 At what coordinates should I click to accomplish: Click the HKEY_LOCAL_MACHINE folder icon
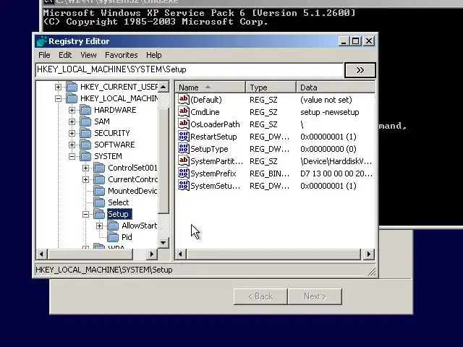(x=72, y=98)
